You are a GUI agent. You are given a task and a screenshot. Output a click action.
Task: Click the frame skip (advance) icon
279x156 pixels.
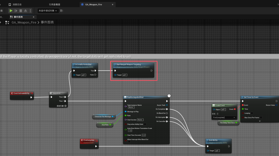pyautogui.click(x=16, y=11)
